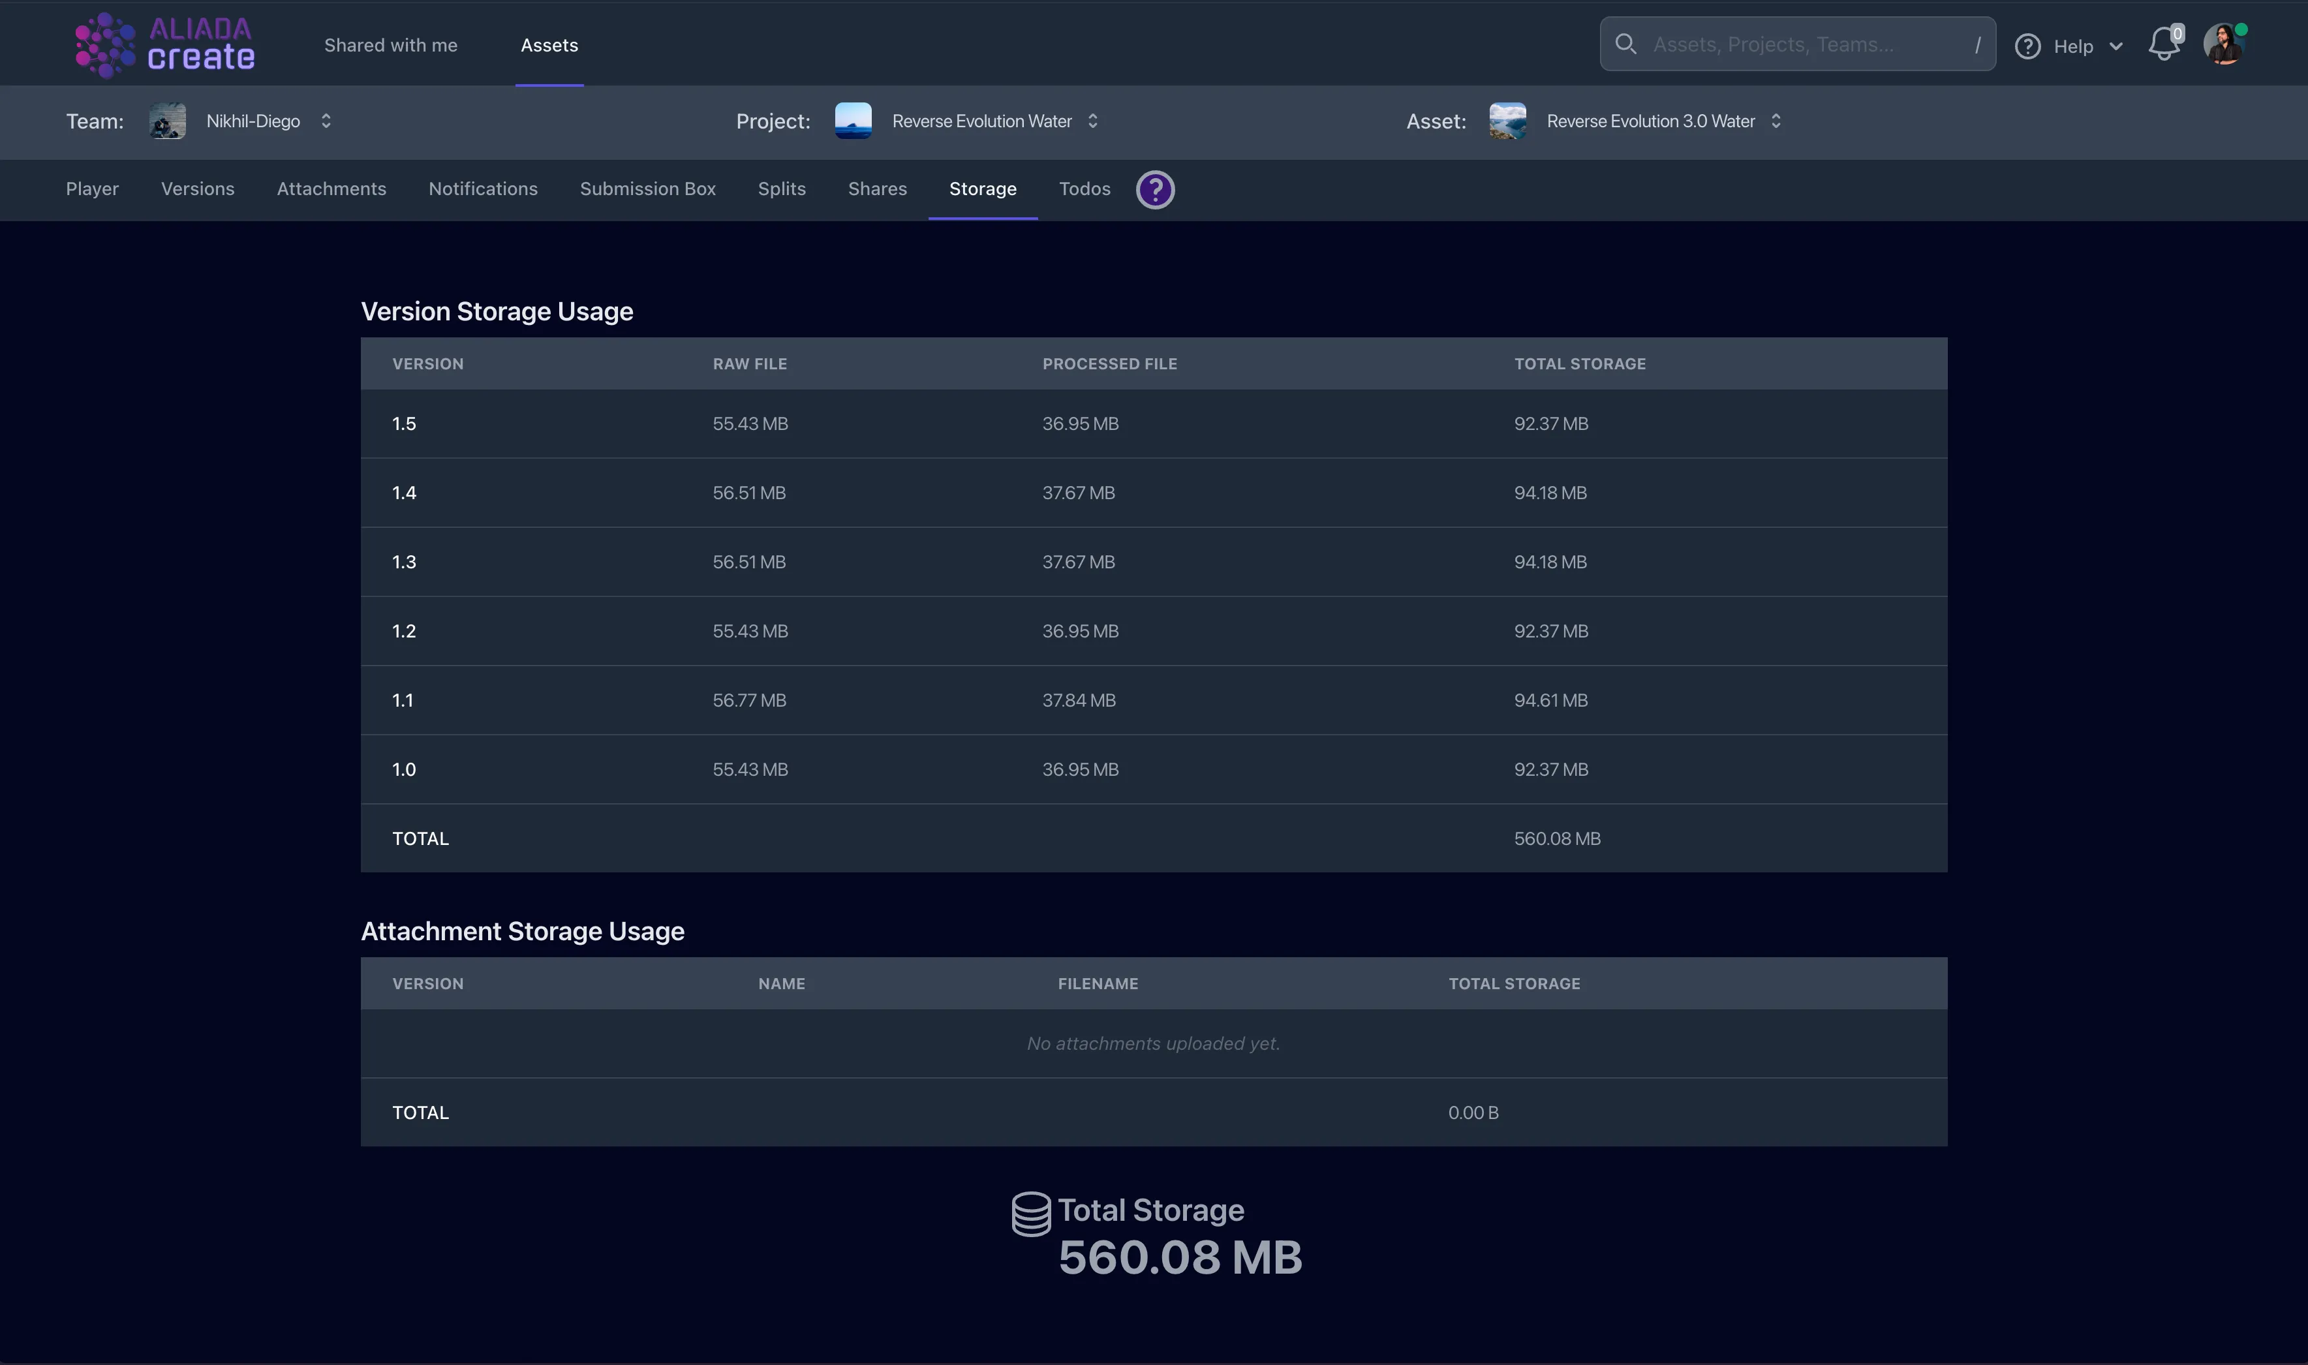Switch to the Versions tab
Image resolution: width=2308 pixels, height=1365 pixels.
198,189
